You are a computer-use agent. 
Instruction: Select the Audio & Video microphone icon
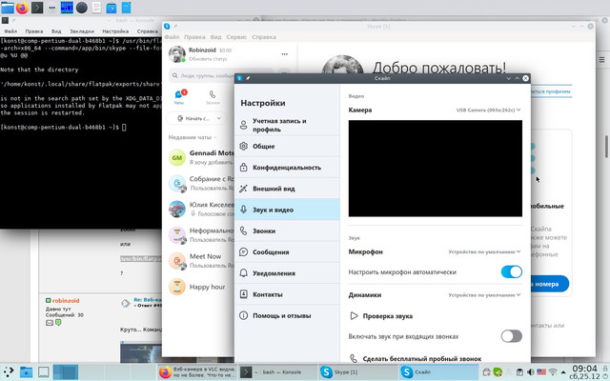pos(244,210)
